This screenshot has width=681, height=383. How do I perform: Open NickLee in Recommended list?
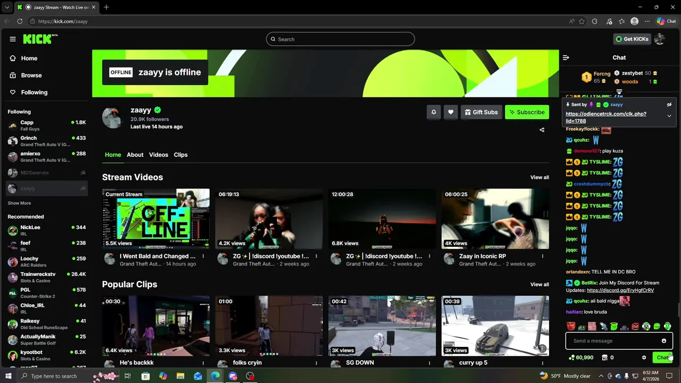[46, 230]
